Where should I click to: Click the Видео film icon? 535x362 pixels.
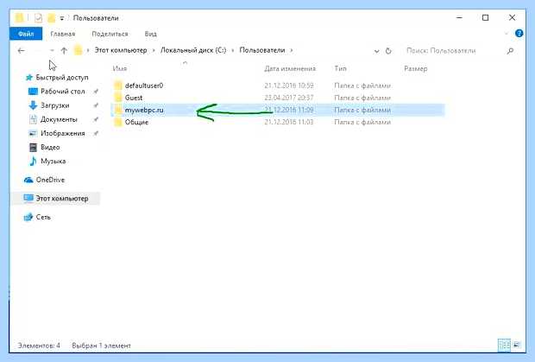coord(33,147)
